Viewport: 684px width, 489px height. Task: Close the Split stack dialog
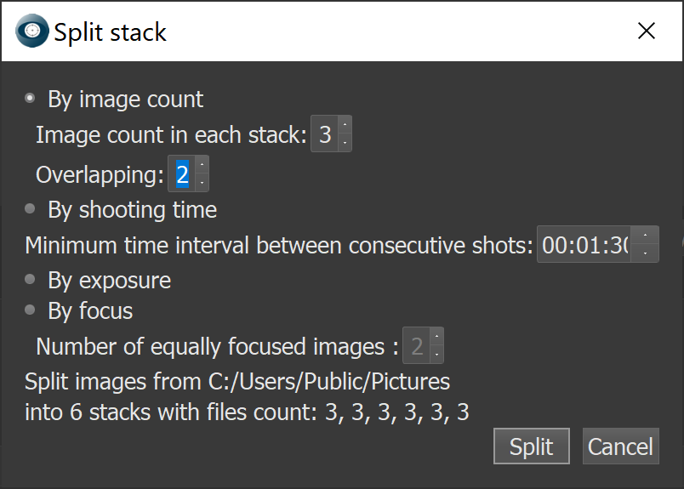click(x=647, y=31)
